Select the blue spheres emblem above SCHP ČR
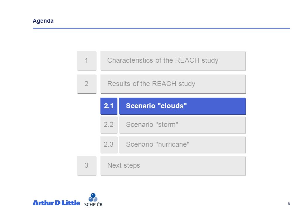This screenshot has height=210, width=304. [x=93, y=197]
